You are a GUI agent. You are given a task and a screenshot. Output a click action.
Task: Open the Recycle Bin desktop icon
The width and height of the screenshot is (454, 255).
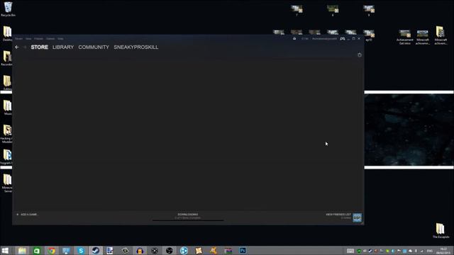(8, 9)
